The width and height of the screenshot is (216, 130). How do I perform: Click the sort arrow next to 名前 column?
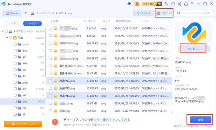(85, 21)
